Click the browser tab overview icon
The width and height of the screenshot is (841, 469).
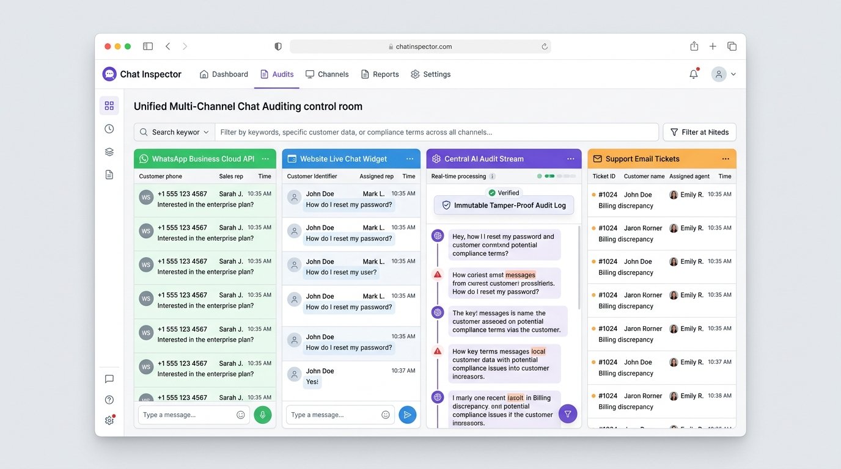pyautogui.click(x=732, y=46)
